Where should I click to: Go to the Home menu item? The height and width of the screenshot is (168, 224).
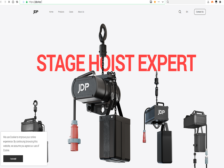pos(51,12)
